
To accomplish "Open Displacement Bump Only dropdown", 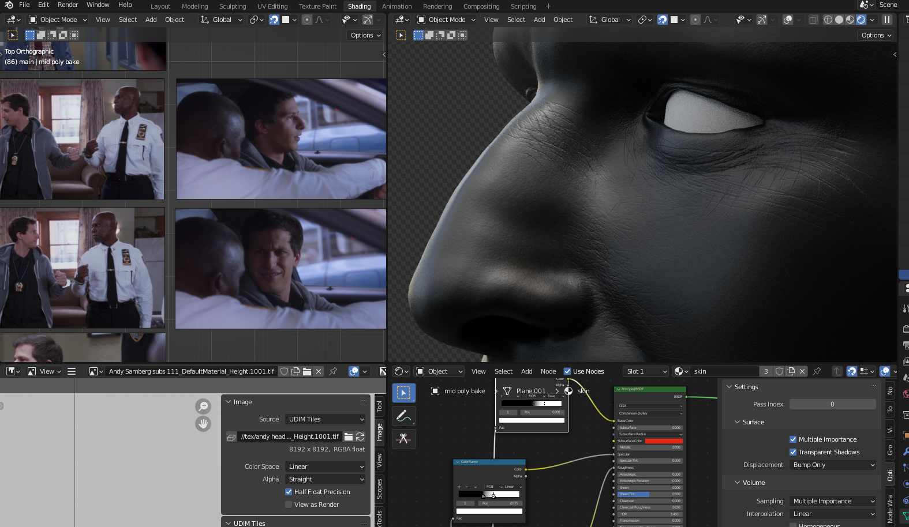I will (833, 465).
